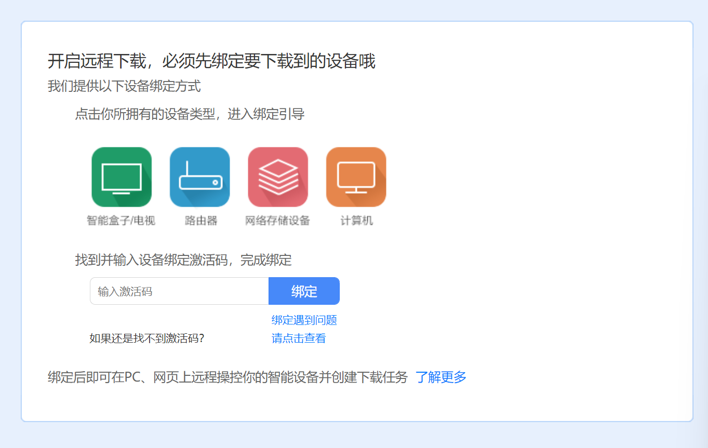708x448 pixels.
Task: Click the 输入激活码 activation code input field
Action: (179, 291)
